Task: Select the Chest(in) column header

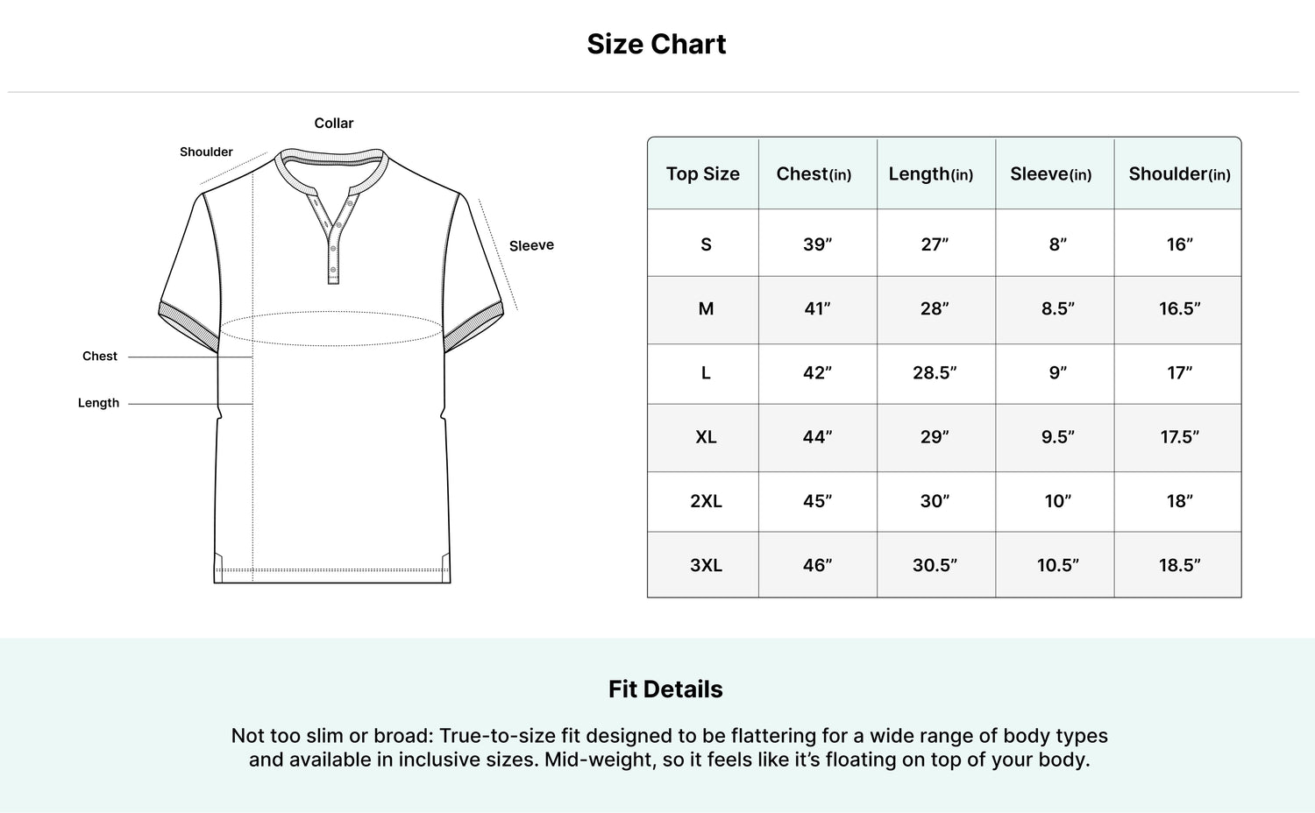Action: coord(814,173)
